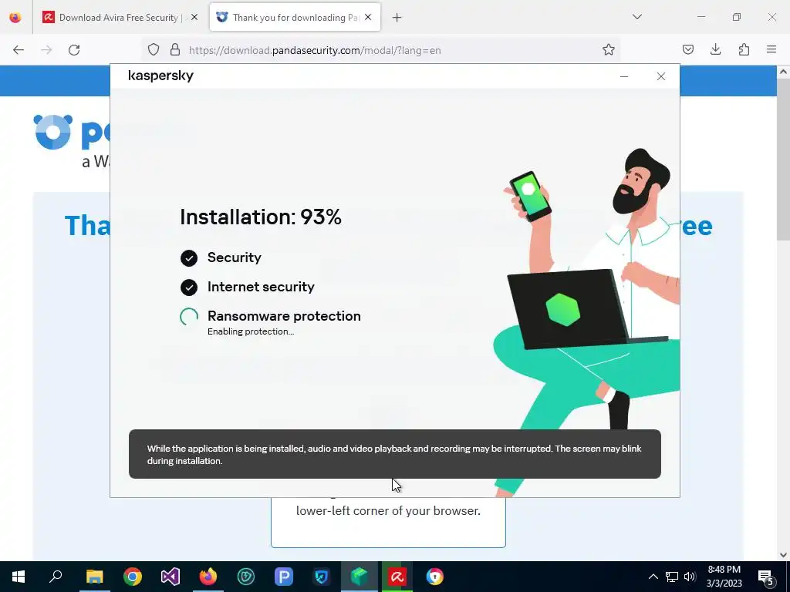Select the Thank you for downloading Panda tab
The width and height of the screenshot is (790, 592).
(x=295, y=18)
